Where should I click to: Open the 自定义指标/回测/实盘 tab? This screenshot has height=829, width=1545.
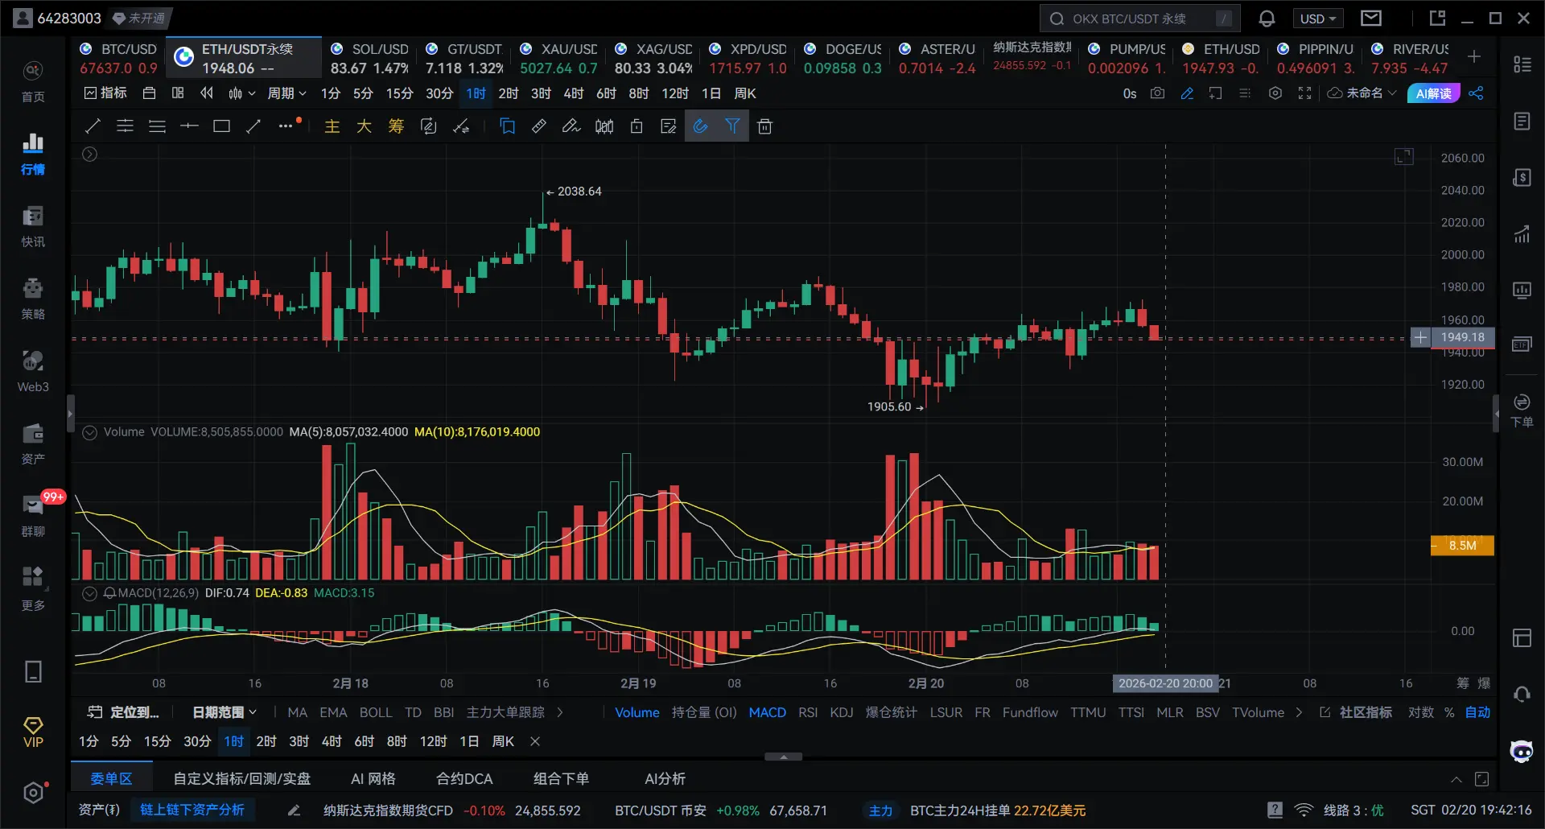[x=242, y=778]
